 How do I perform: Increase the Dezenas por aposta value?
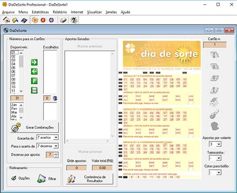click(x=56, y=154)
